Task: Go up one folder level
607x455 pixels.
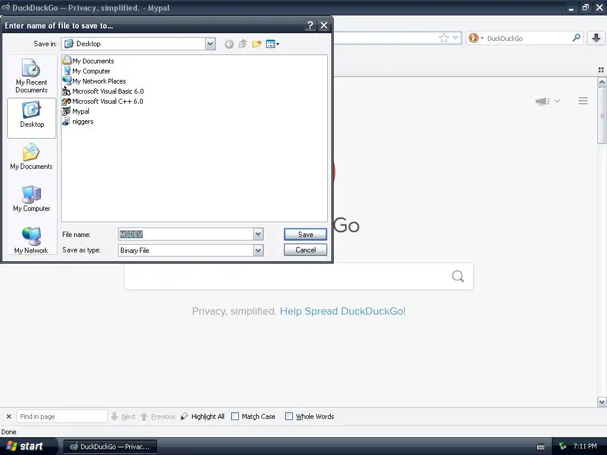Action: (242, 44)
